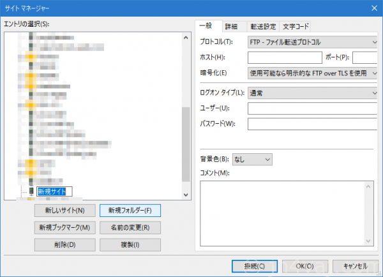Switch to the 詳細 tab
The width and height of the screenshot is (383, 277).
tap(231, 26)
